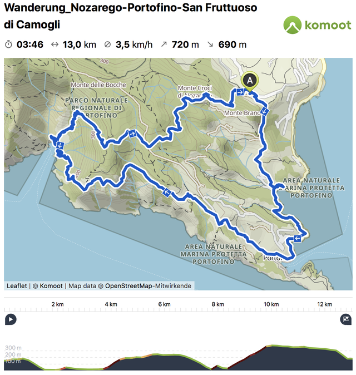Click the average speed icon
Image resolution: width=356 pixels, height=375 pixels.
point(107,45)
